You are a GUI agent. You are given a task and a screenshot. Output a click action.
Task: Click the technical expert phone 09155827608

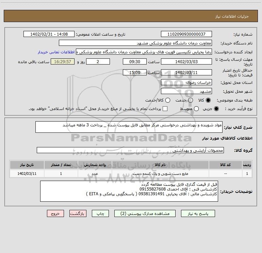click(153, 189)
